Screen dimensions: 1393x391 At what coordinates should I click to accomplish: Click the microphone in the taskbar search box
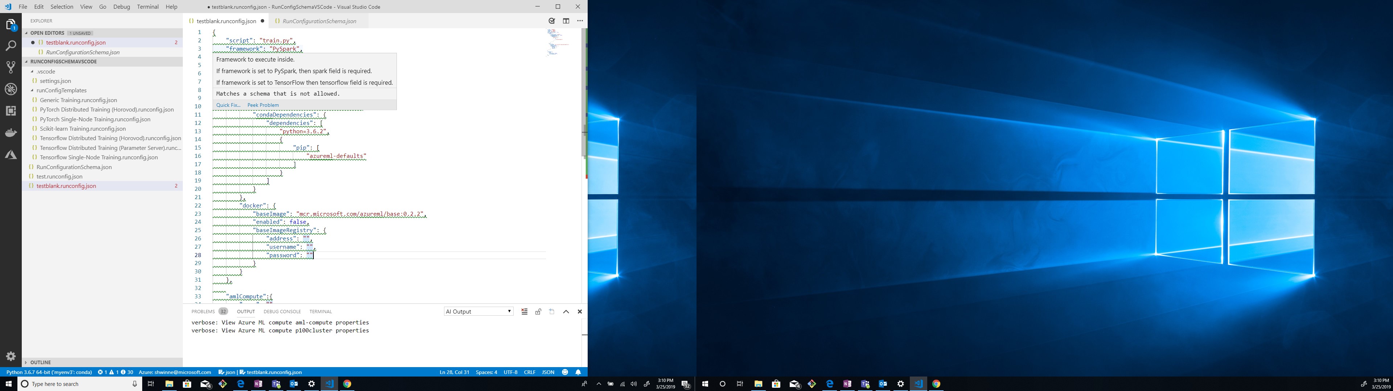point(135,384)
